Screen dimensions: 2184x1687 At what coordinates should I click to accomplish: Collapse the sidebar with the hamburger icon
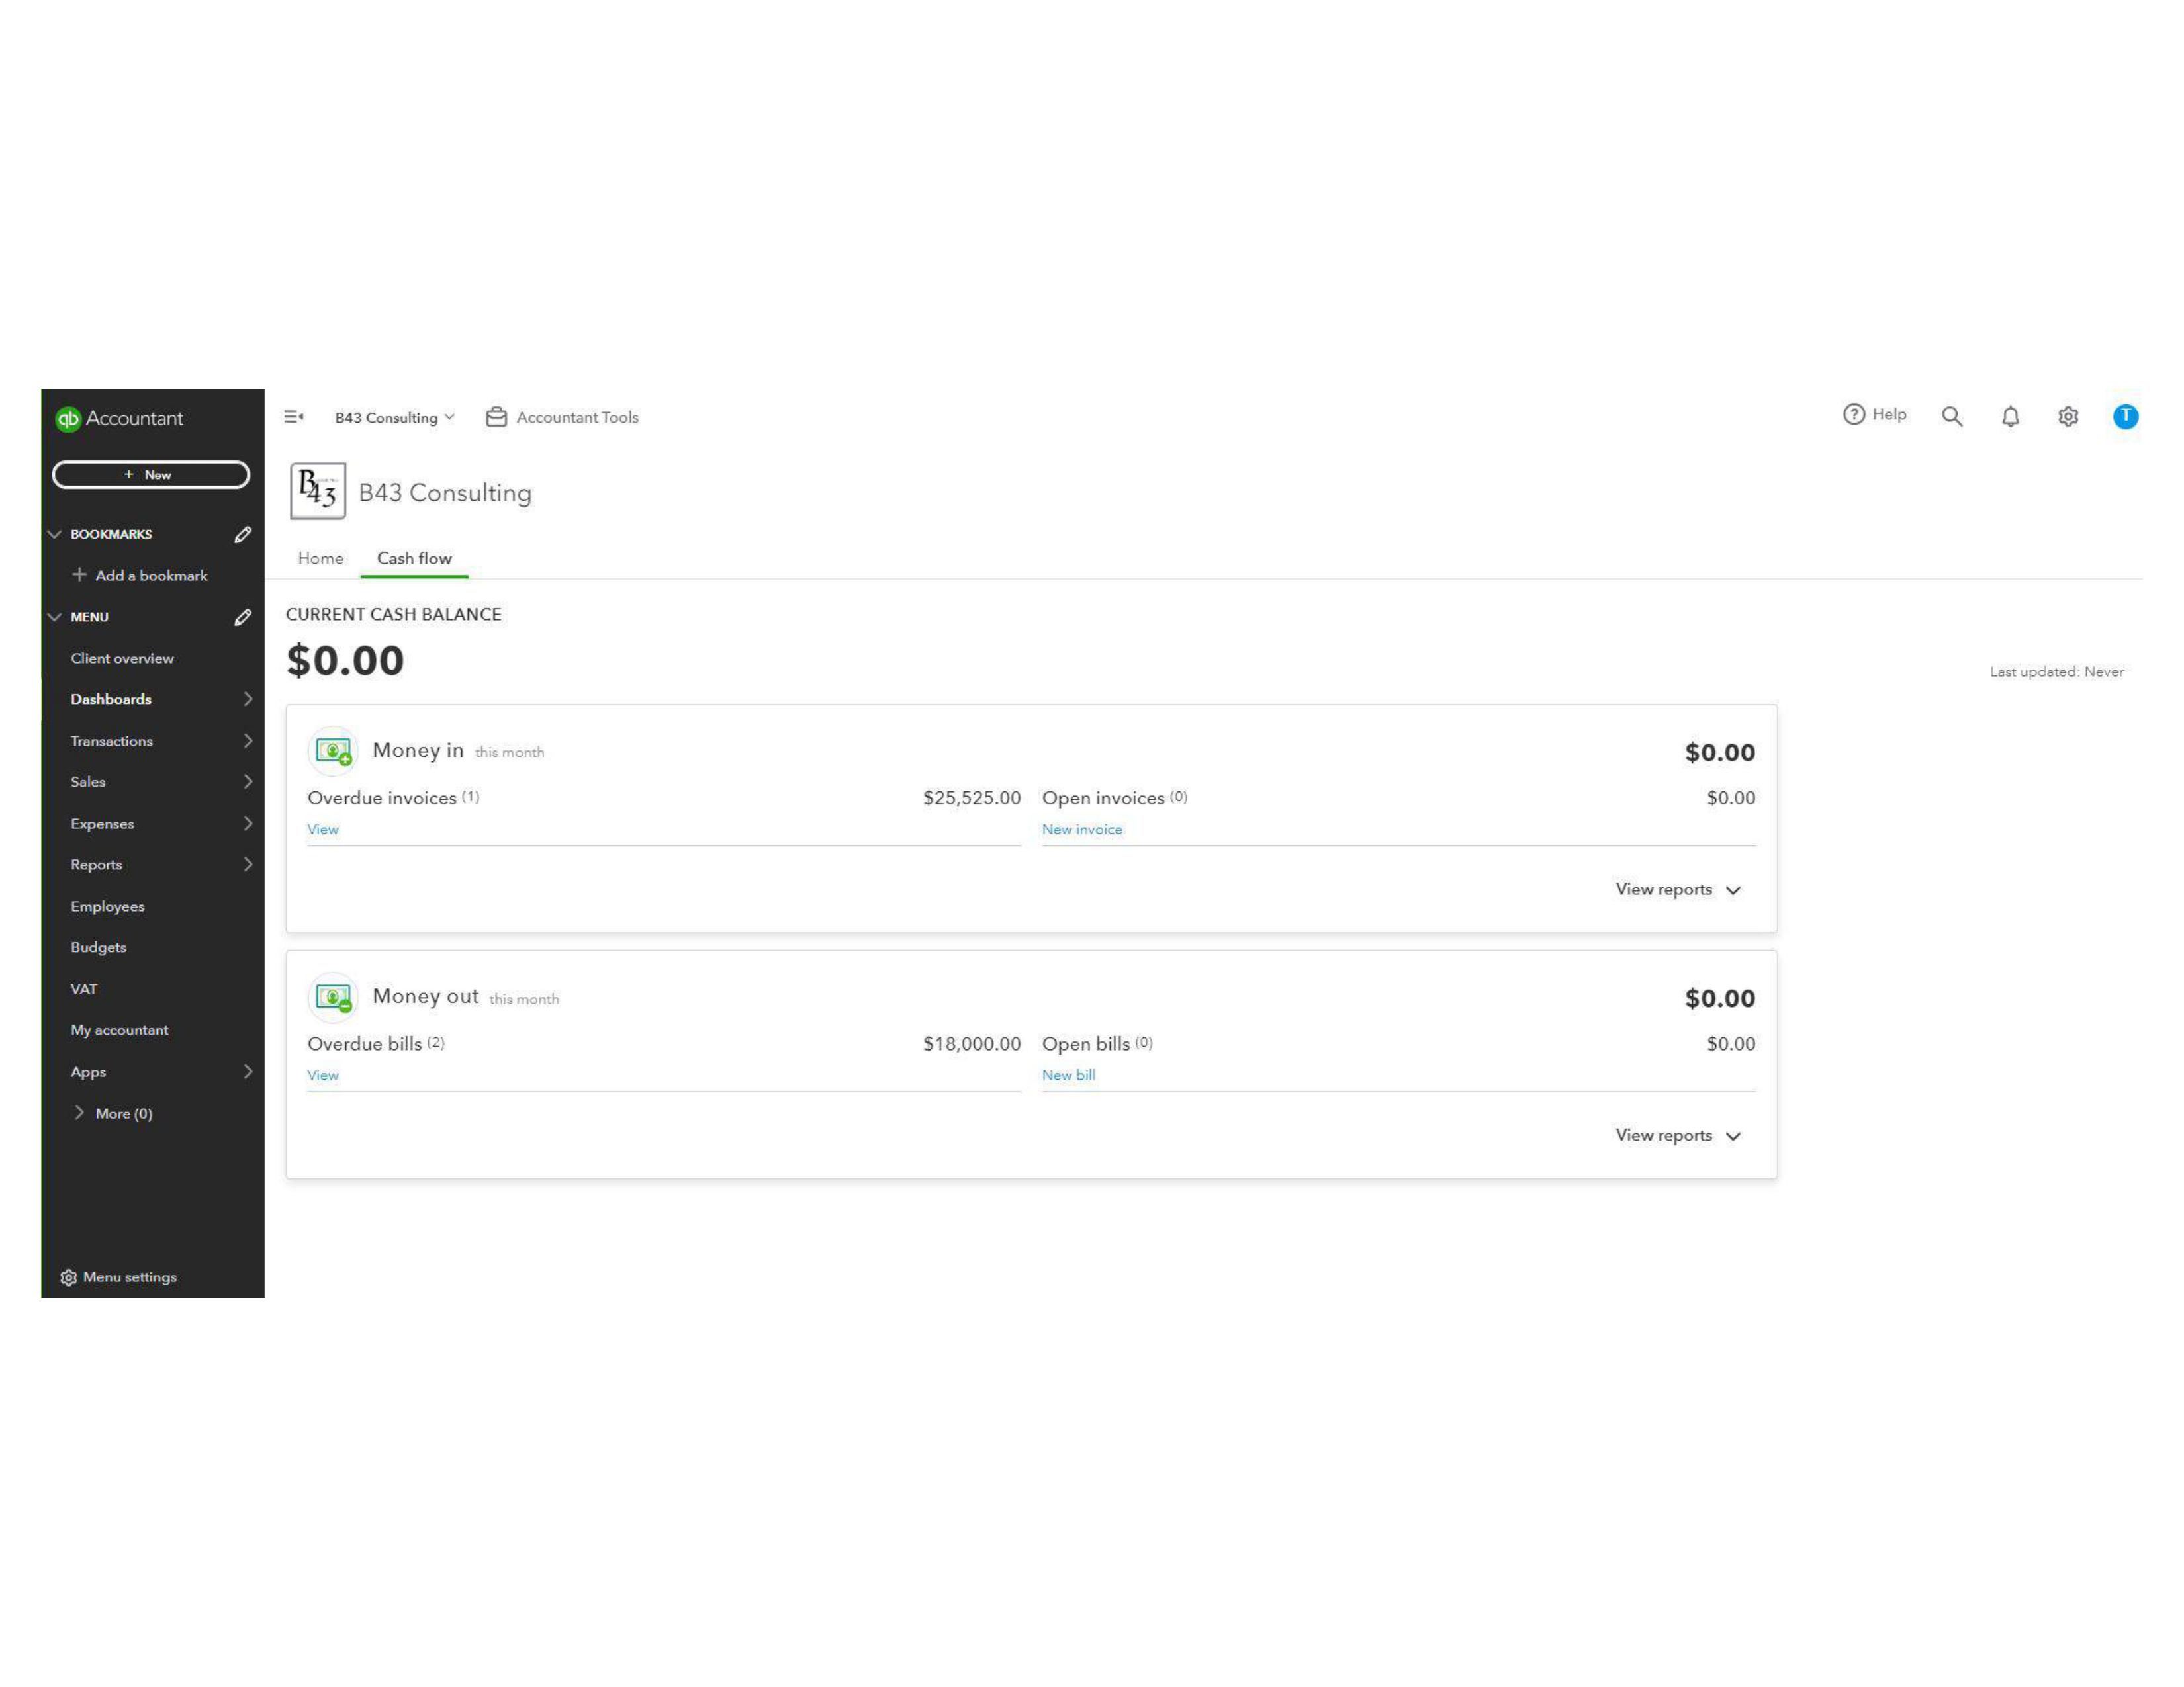(x=293, y=417)
